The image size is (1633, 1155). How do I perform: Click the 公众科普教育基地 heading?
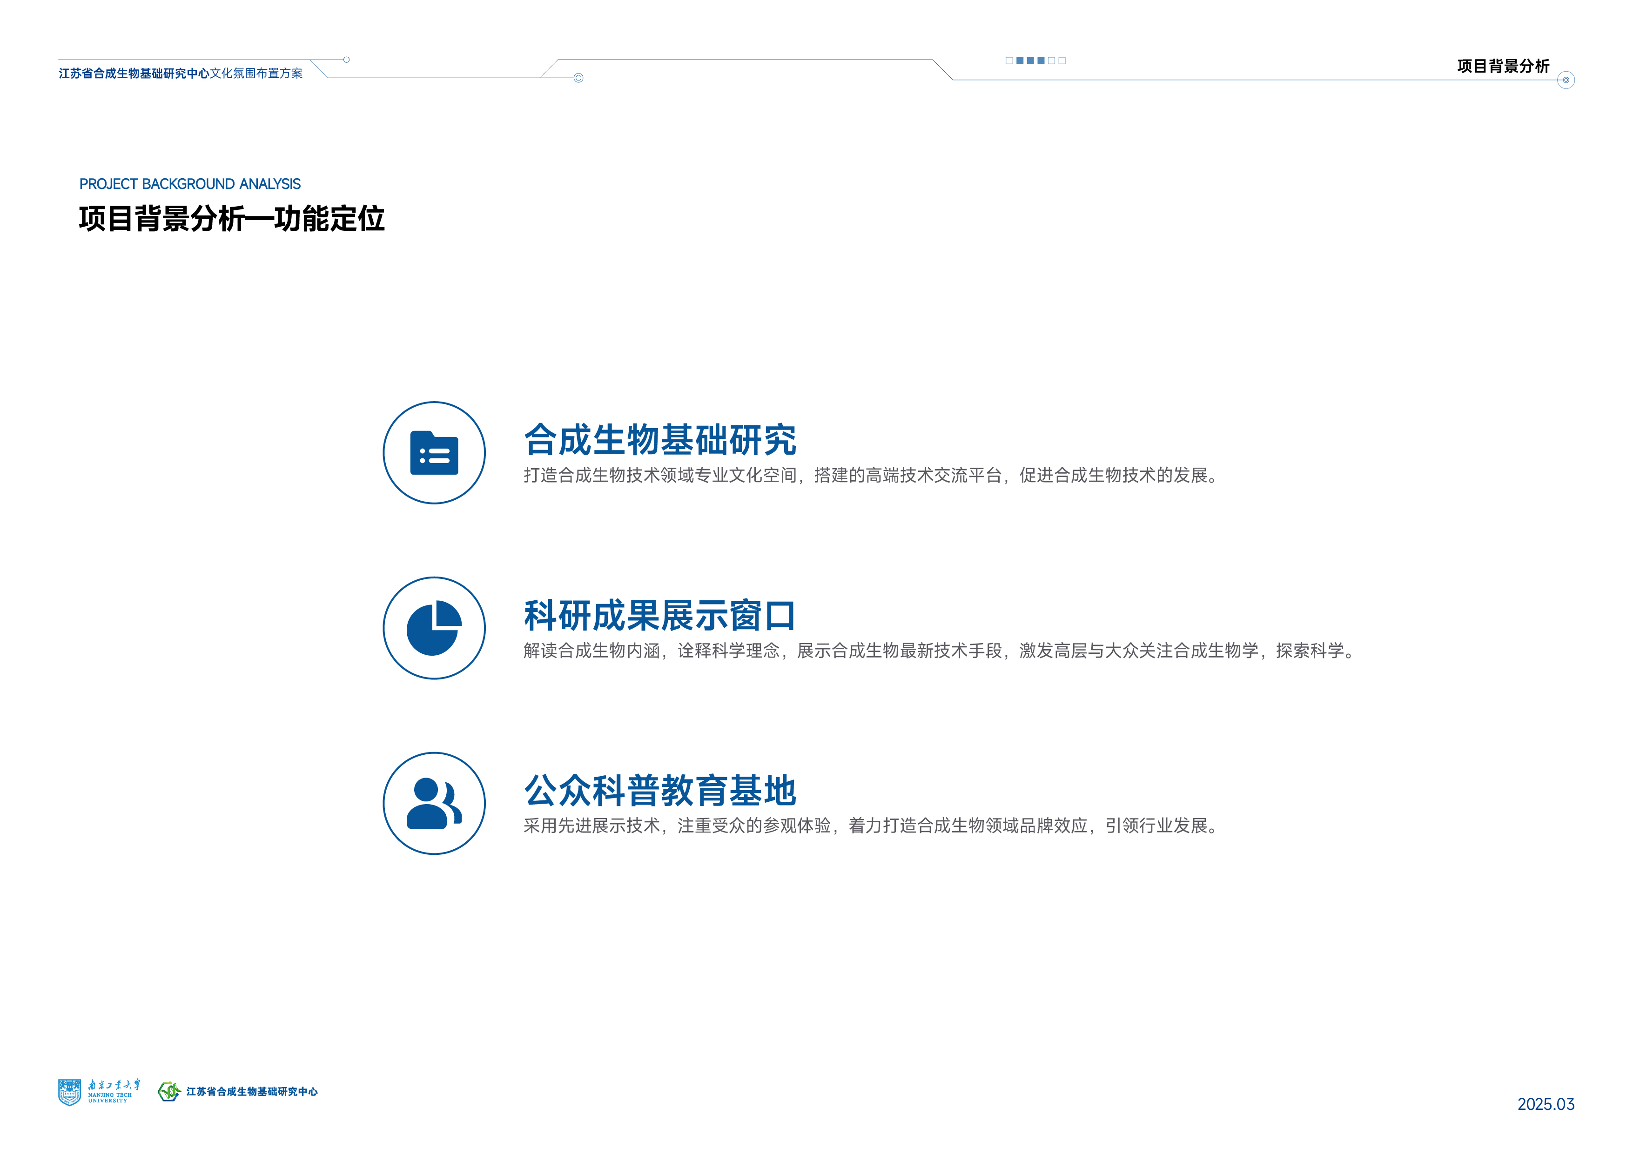(660, 790)
